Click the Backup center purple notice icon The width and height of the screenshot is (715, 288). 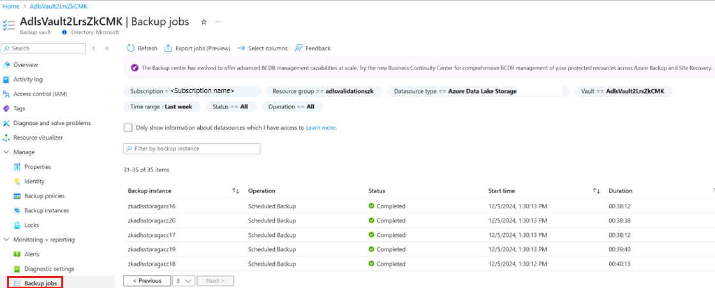click(135, 68)
